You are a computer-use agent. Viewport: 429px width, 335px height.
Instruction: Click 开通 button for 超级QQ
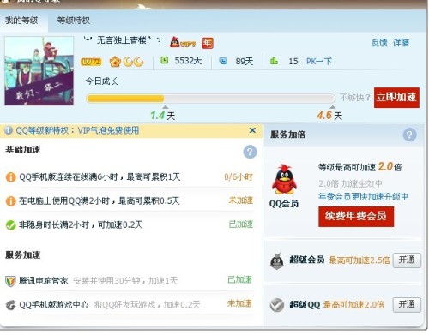coord(407,304)
